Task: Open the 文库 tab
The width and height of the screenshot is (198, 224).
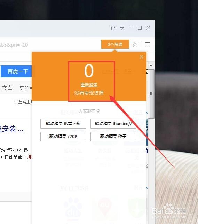Action: pyautogui.click(x=7, y=88)
